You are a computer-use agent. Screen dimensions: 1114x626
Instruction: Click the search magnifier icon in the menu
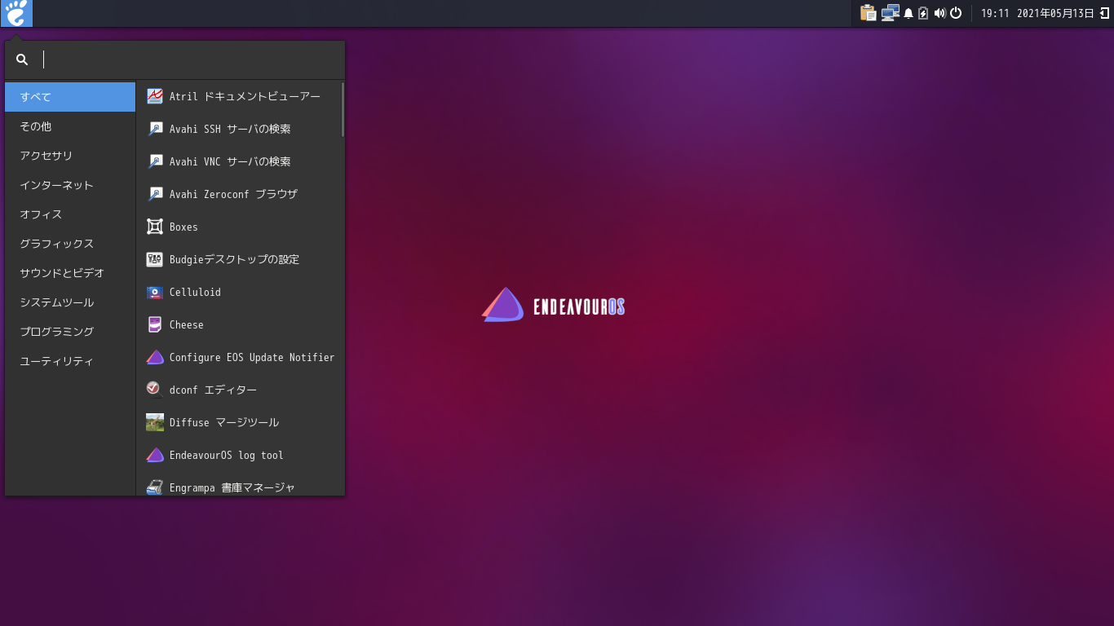click(22, 60)
